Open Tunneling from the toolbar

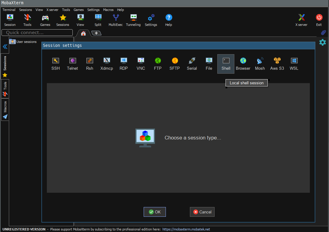coord(133,20)
